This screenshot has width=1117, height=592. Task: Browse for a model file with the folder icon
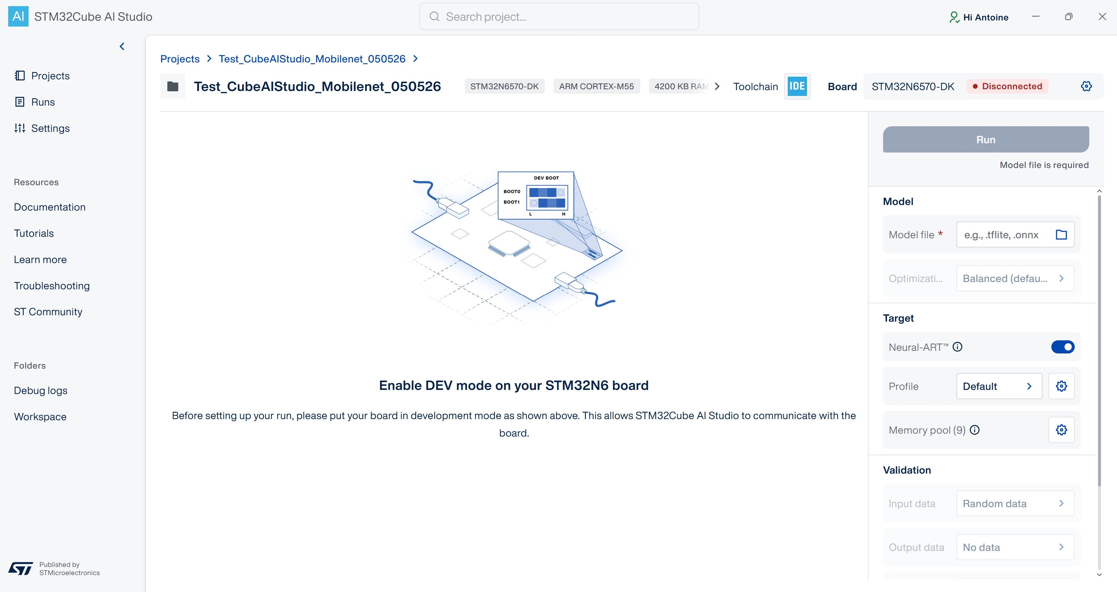coord(1061,235)
